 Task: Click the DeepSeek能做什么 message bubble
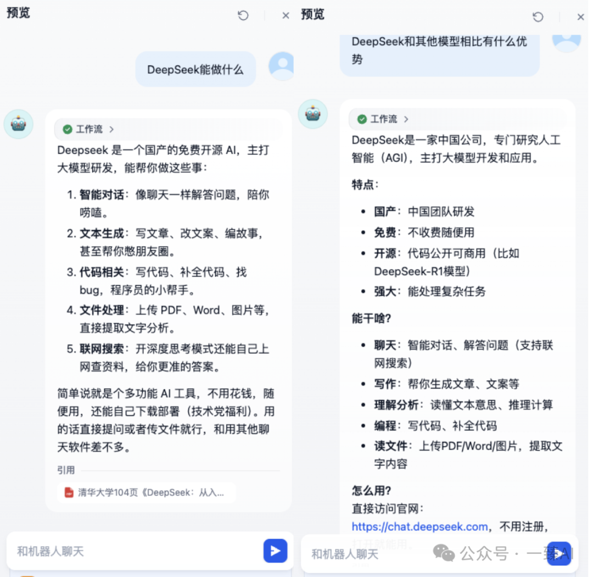tap(195, 69)
